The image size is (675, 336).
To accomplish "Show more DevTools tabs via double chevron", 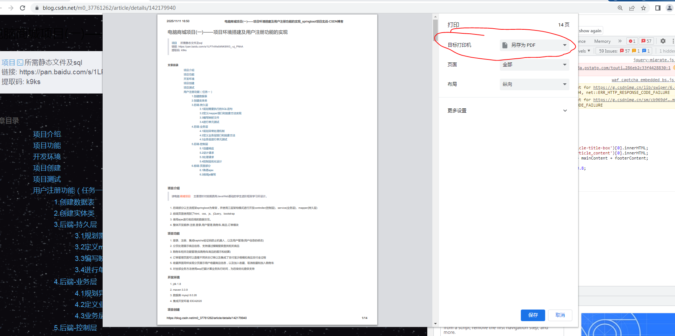I will point(620,41).
